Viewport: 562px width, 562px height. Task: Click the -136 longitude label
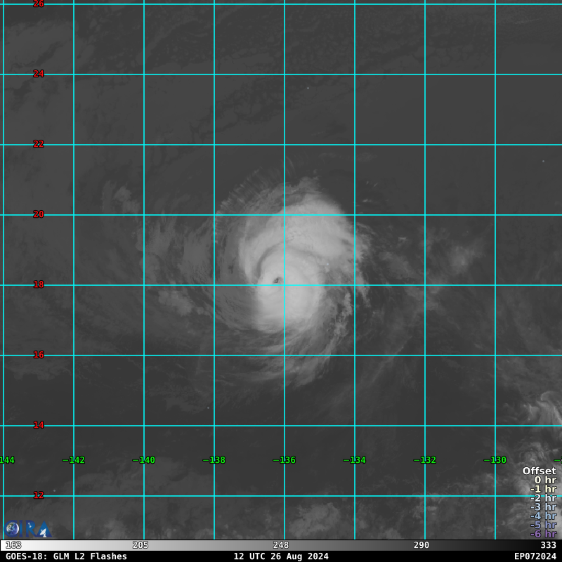pyautogui.click(x=285, y=460)
